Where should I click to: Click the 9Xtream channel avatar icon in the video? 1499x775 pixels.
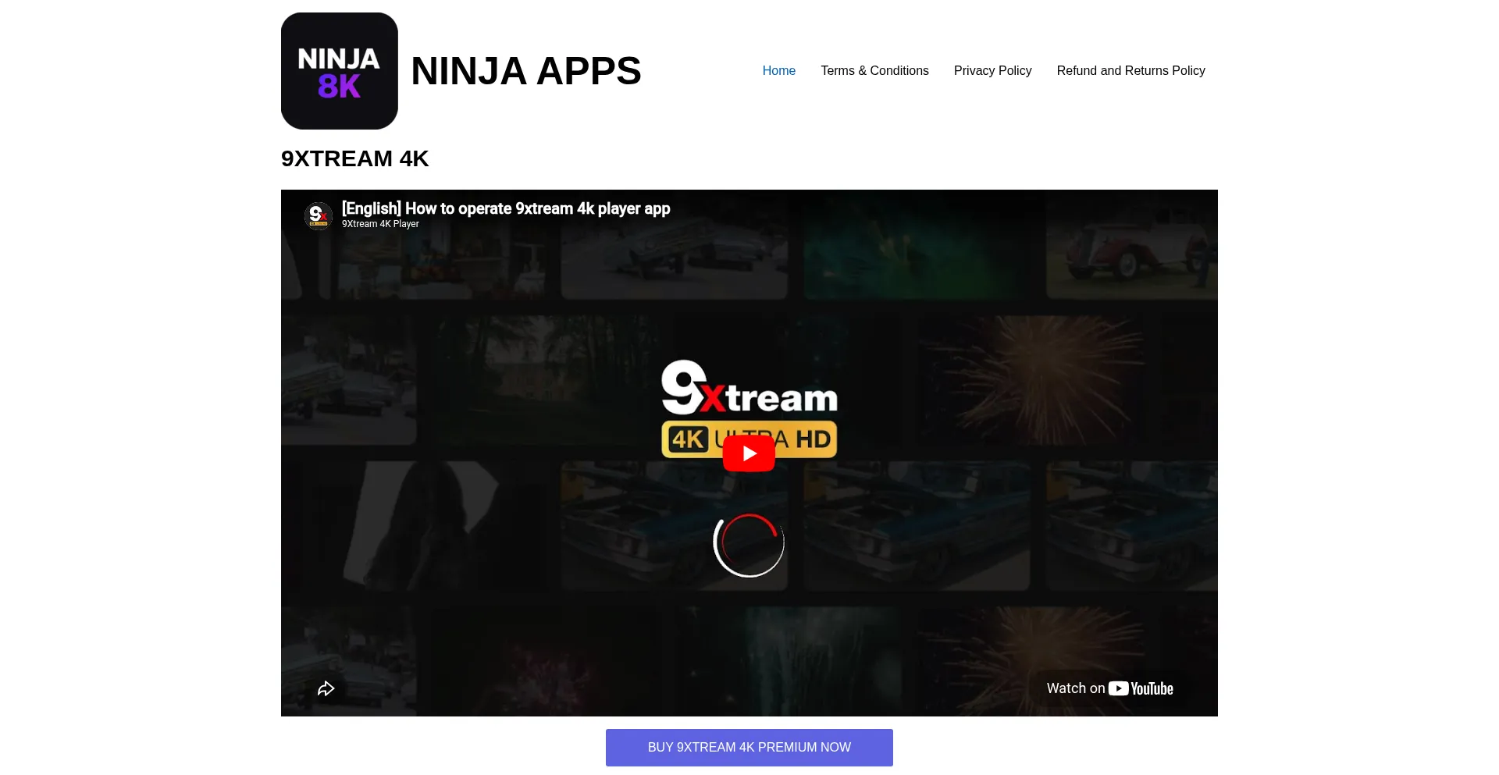[319, 216]
